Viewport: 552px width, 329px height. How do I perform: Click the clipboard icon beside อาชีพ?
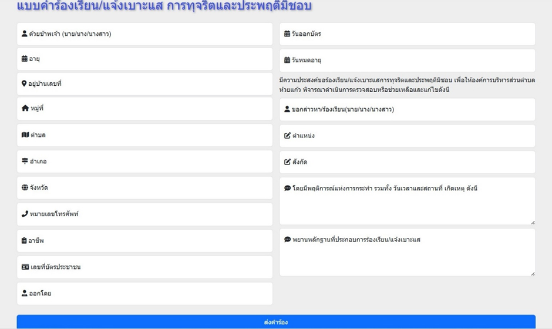pos(25,240)
